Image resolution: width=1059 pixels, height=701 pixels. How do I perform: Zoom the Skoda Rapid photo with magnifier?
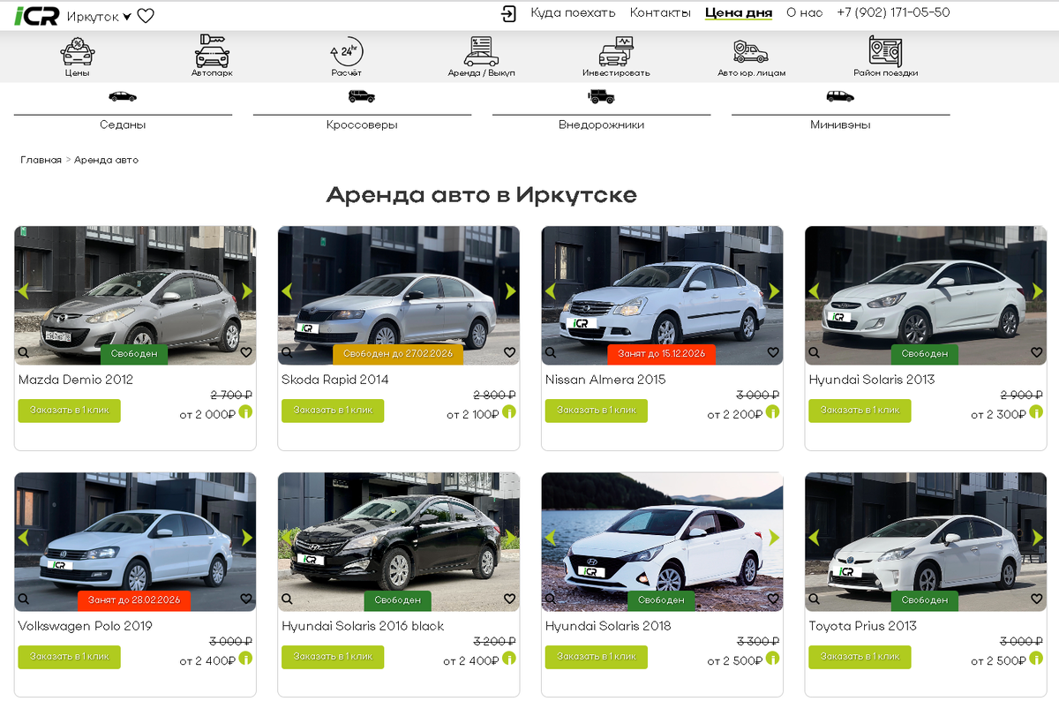[x=287, y=352]
